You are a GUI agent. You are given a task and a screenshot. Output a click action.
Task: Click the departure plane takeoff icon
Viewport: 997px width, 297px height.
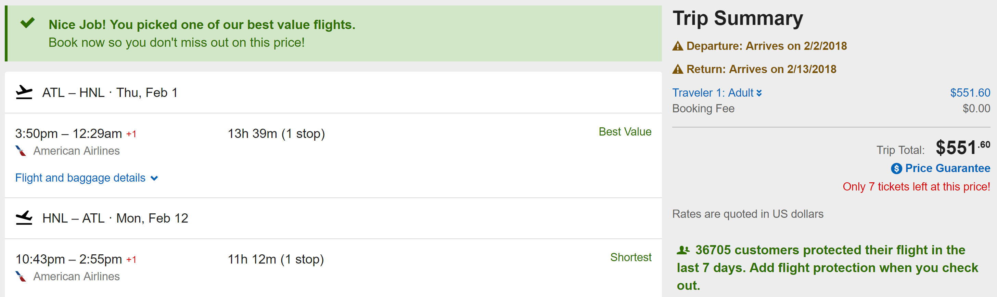(x=24, y=92)
